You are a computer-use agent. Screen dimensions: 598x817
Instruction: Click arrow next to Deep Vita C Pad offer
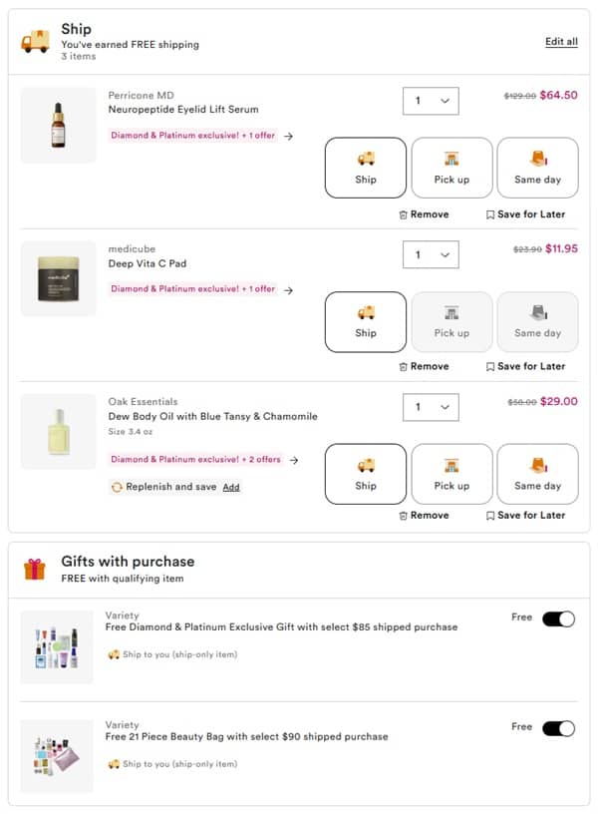click(289, 289)
